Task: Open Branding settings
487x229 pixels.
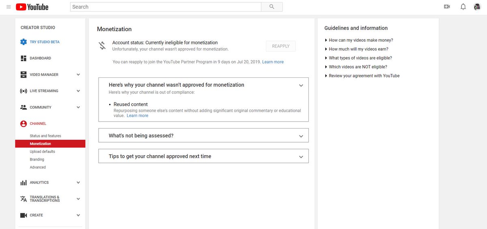Action: click(37, 159)
